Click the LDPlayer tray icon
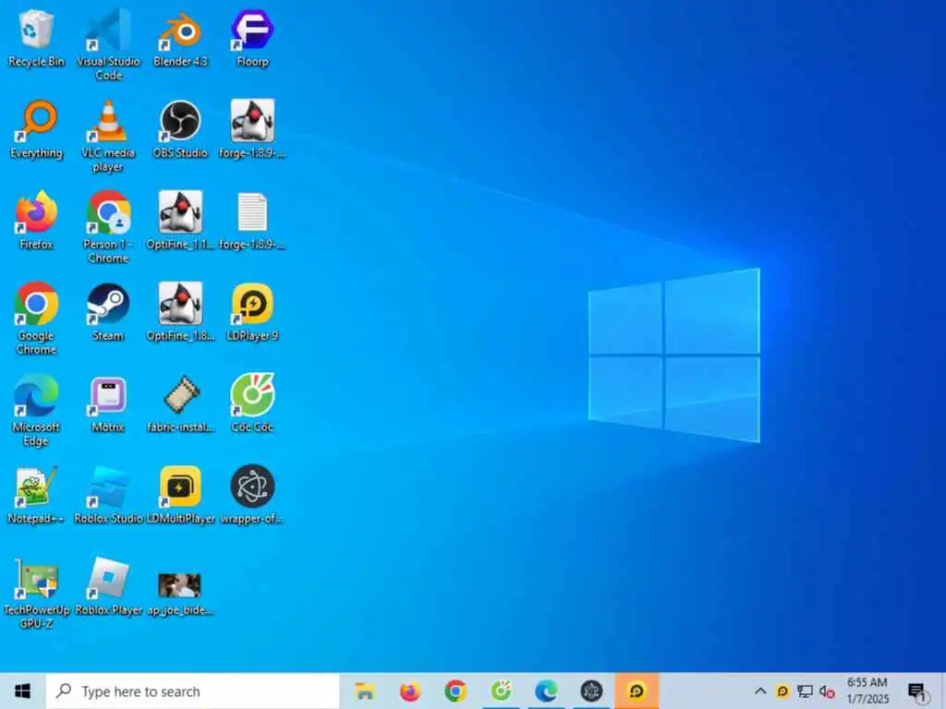 point(782,691)
